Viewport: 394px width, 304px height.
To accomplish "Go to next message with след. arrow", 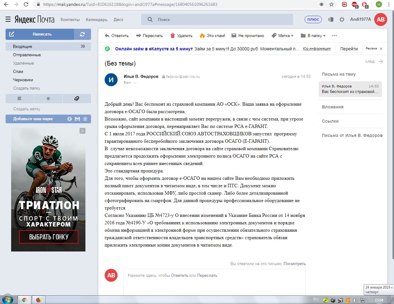I will pos(374,61).
